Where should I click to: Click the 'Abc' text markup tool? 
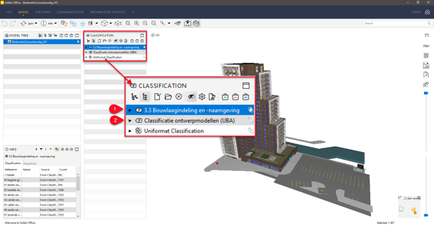click(x=426, y=45)
